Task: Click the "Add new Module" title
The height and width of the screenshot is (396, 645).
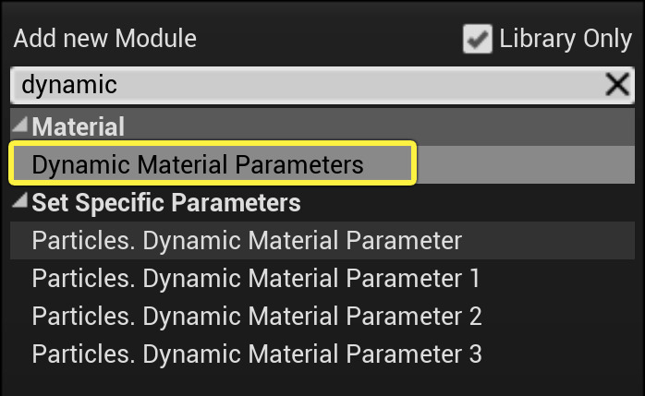Action: (104, 40)
